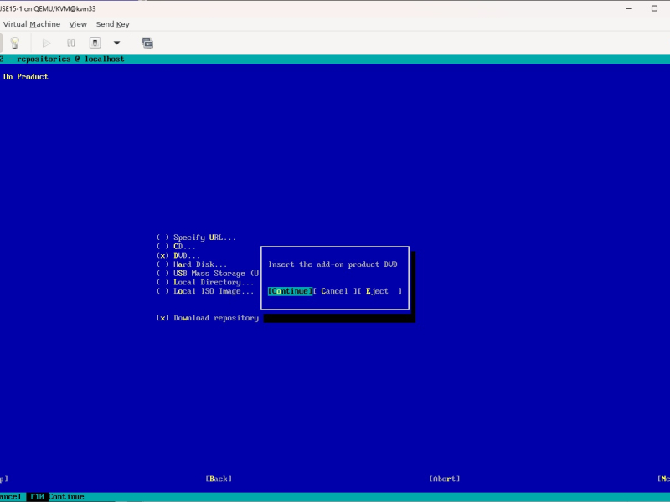Select the Local Directory radio option

pyautogui.click(x=205, y=282)
